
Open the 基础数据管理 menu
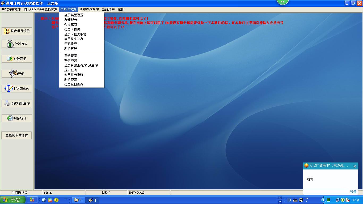[11, 9]
